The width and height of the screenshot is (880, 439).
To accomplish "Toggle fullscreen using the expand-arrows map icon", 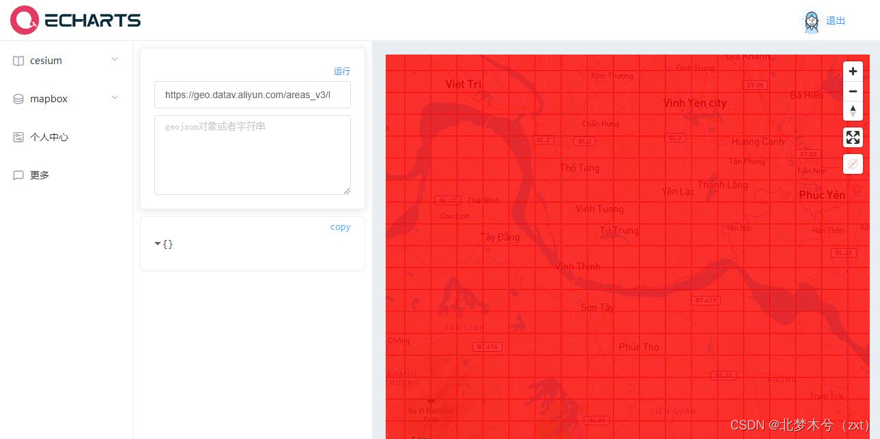I will coord(853,137).
